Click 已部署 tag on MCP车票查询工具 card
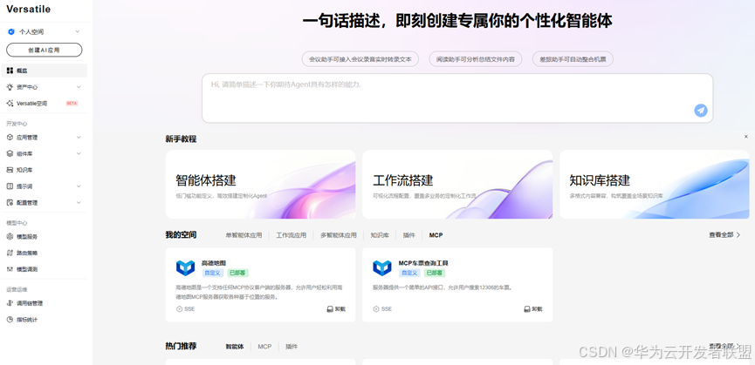Image resolution: width=755 pixels, height=365 pixels. (x=435, y=273)
